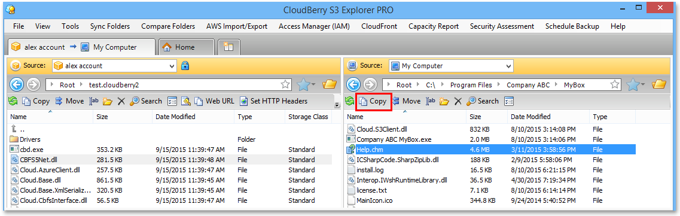This screenshot has height=216, width=680.
Task: Click the forward arrow in left pane
Action: coord(33,84)
